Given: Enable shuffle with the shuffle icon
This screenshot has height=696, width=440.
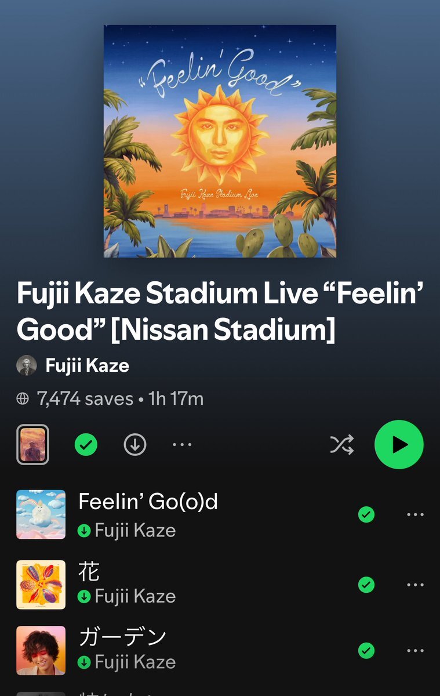Looking at the screenshot, I should point(342,445).
